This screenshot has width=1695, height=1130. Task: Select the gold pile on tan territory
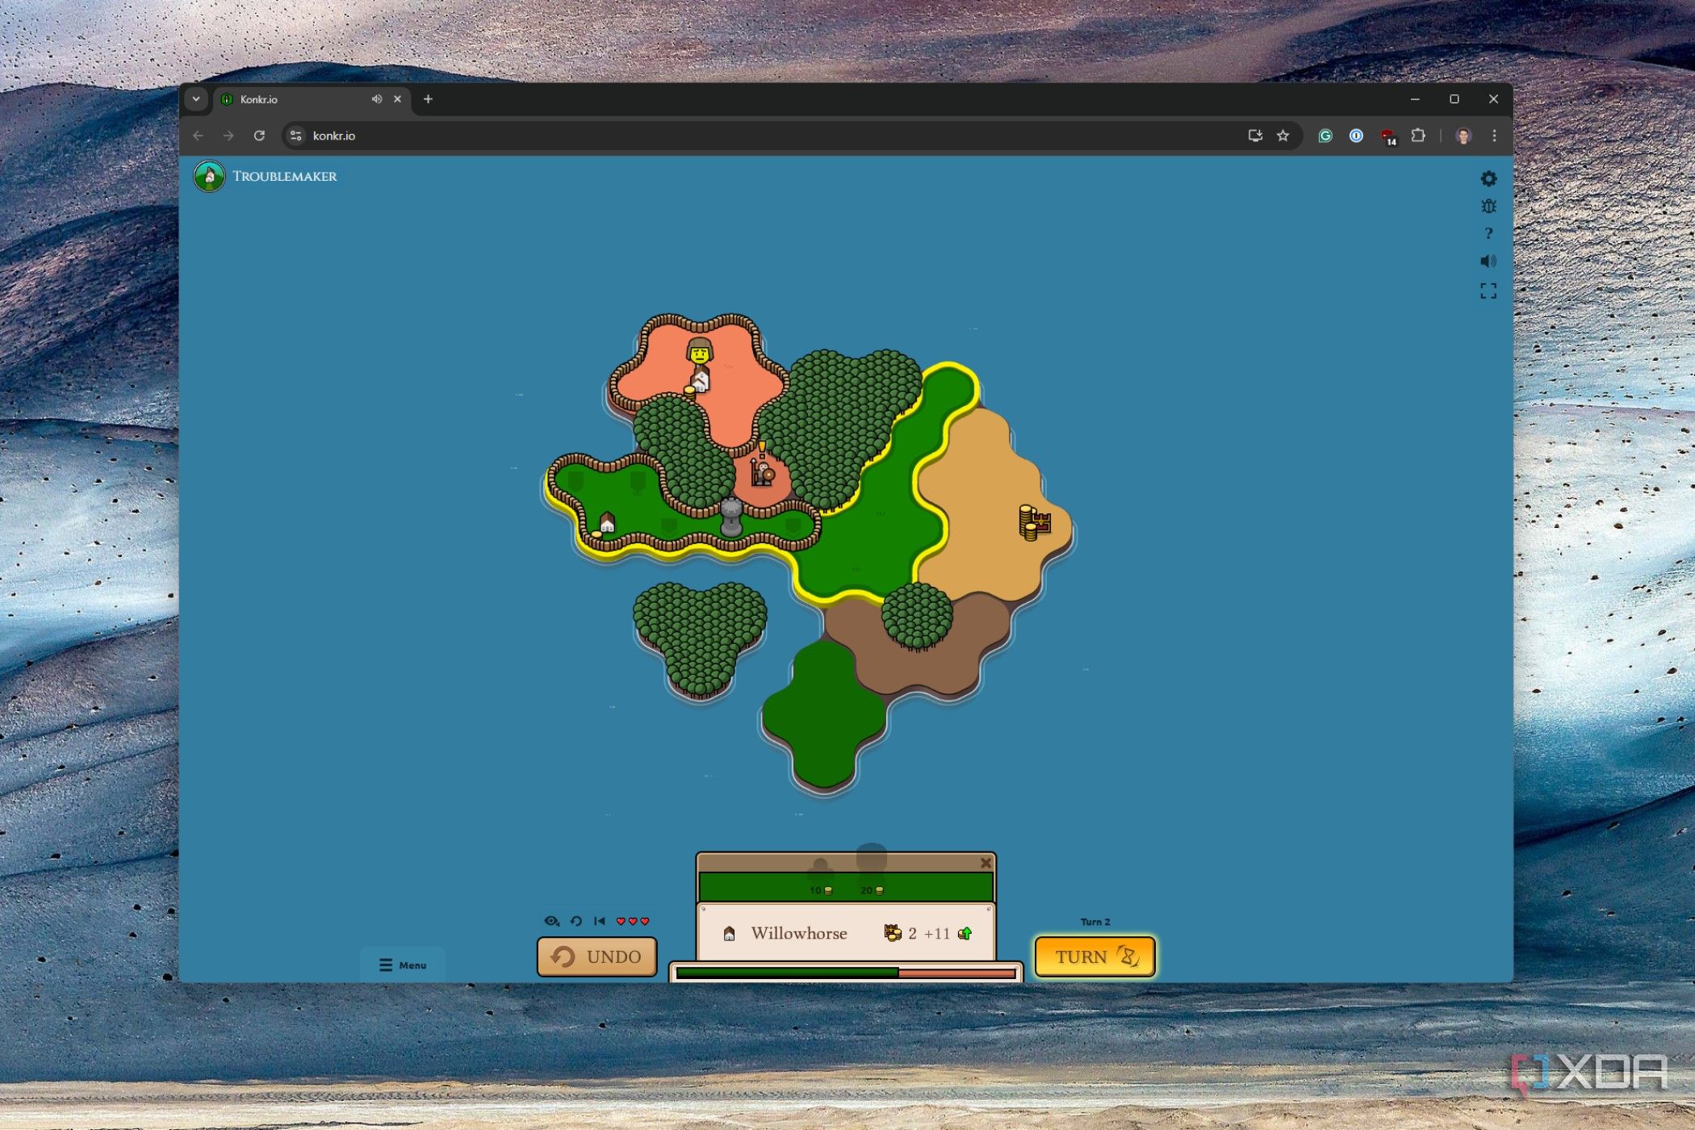1030,522
